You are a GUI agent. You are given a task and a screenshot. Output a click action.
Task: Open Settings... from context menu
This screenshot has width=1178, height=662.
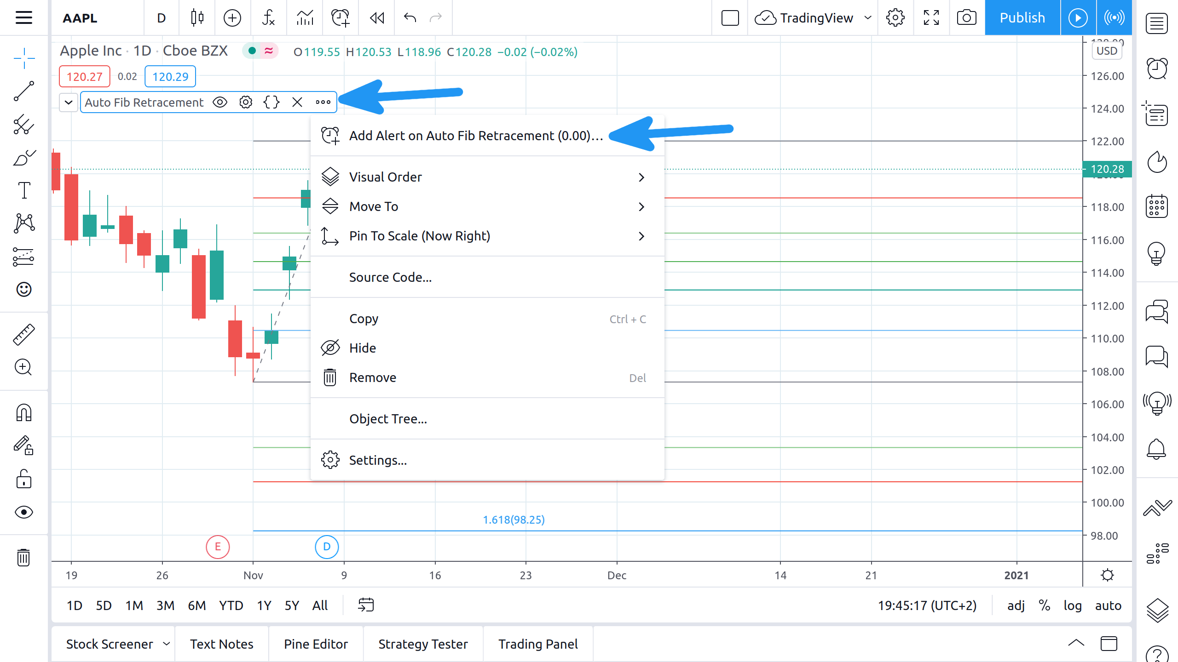click(x=487, y=460)
